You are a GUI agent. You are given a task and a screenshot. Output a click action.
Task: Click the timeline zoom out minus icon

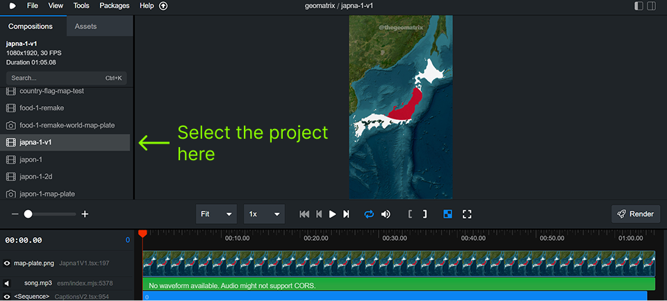15,214
